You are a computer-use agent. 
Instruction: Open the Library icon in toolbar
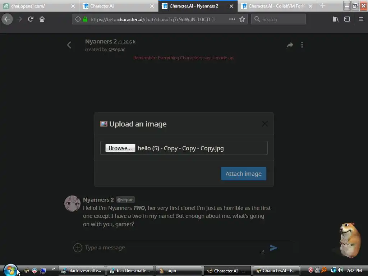[x=336, y=19]
